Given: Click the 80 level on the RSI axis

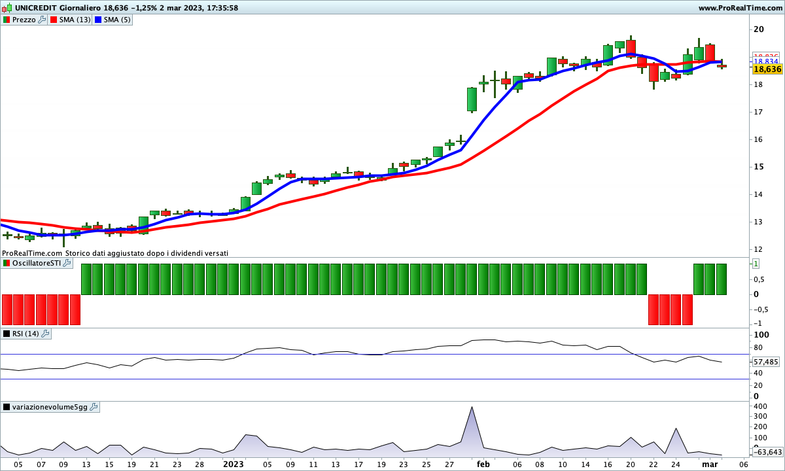Looking at the screenshot, I should (758, 347).
